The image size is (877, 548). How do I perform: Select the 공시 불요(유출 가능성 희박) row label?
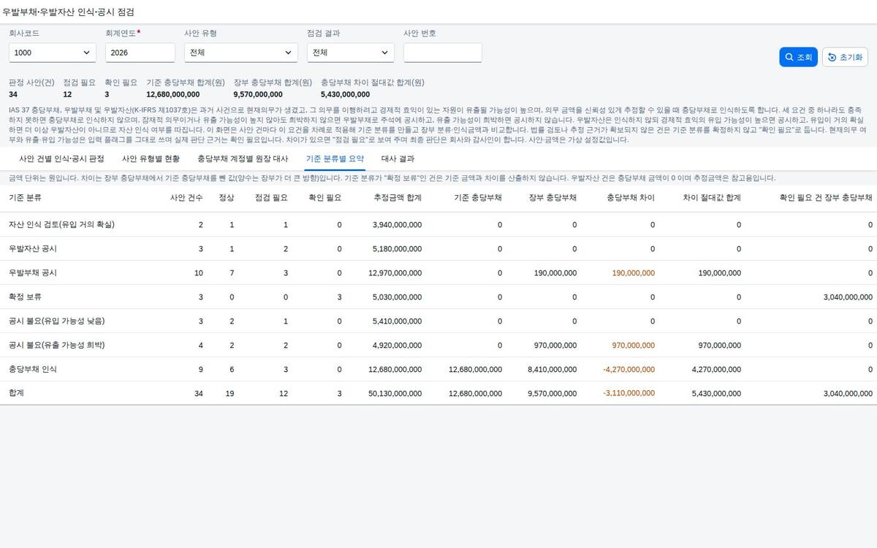pos(56,345)
